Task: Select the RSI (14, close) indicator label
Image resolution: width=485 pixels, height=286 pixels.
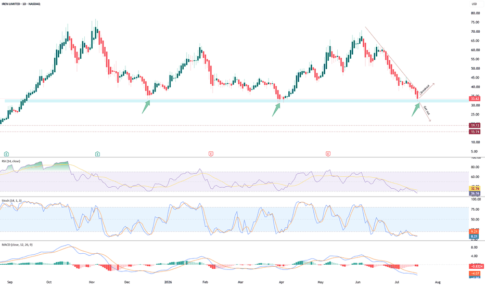Action: click(x=11, y=161)
